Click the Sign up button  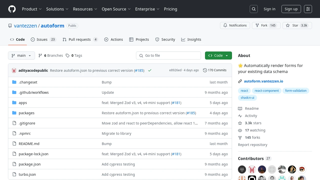[x=291, y=9]
